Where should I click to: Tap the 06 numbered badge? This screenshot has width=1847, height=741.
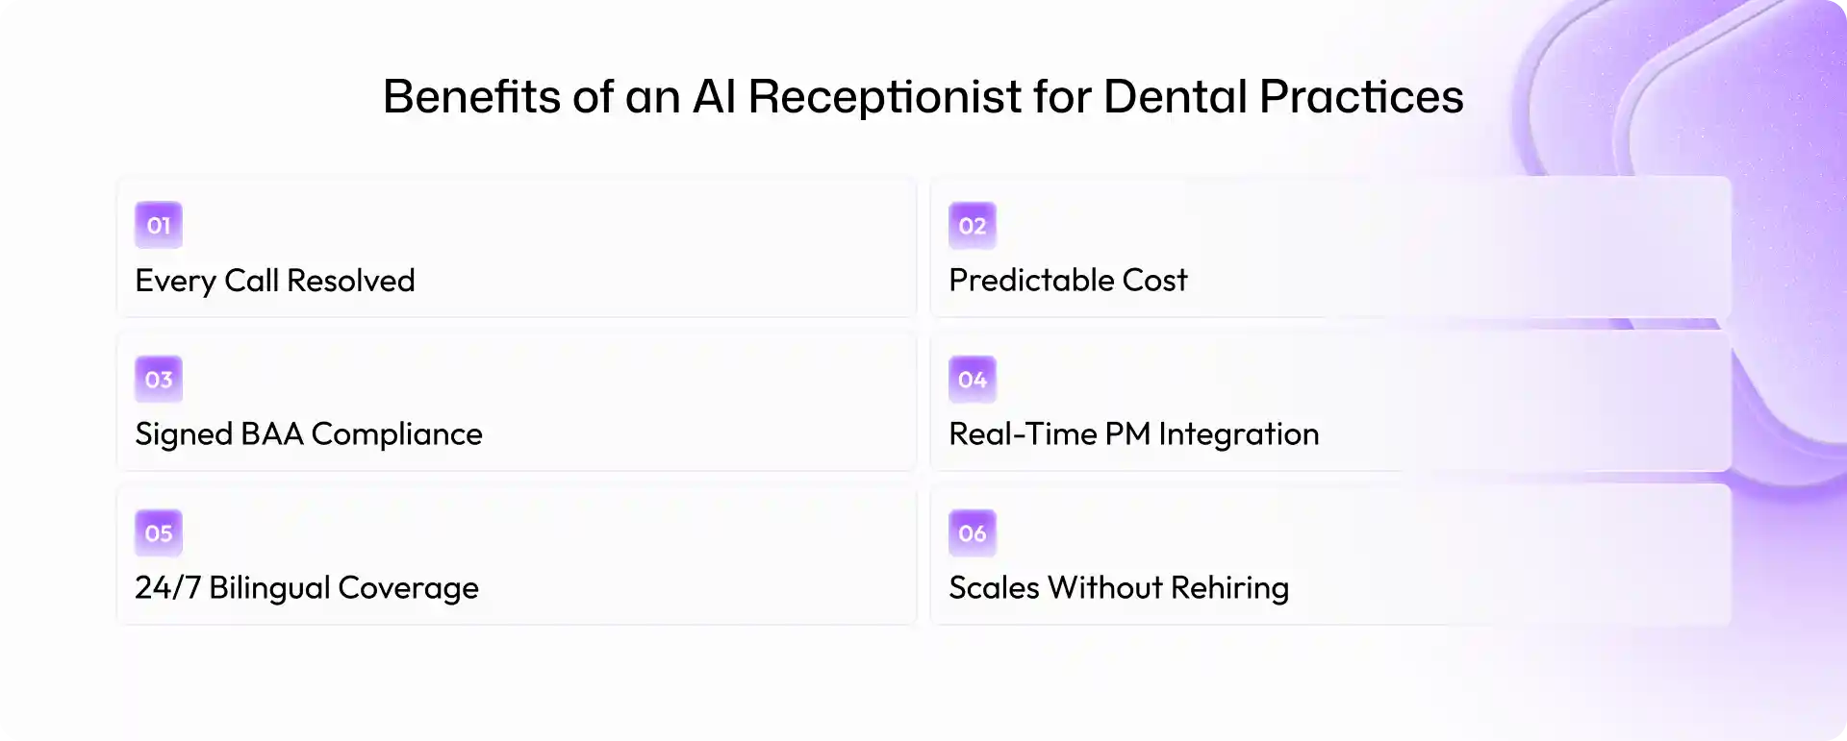(973, 533)
